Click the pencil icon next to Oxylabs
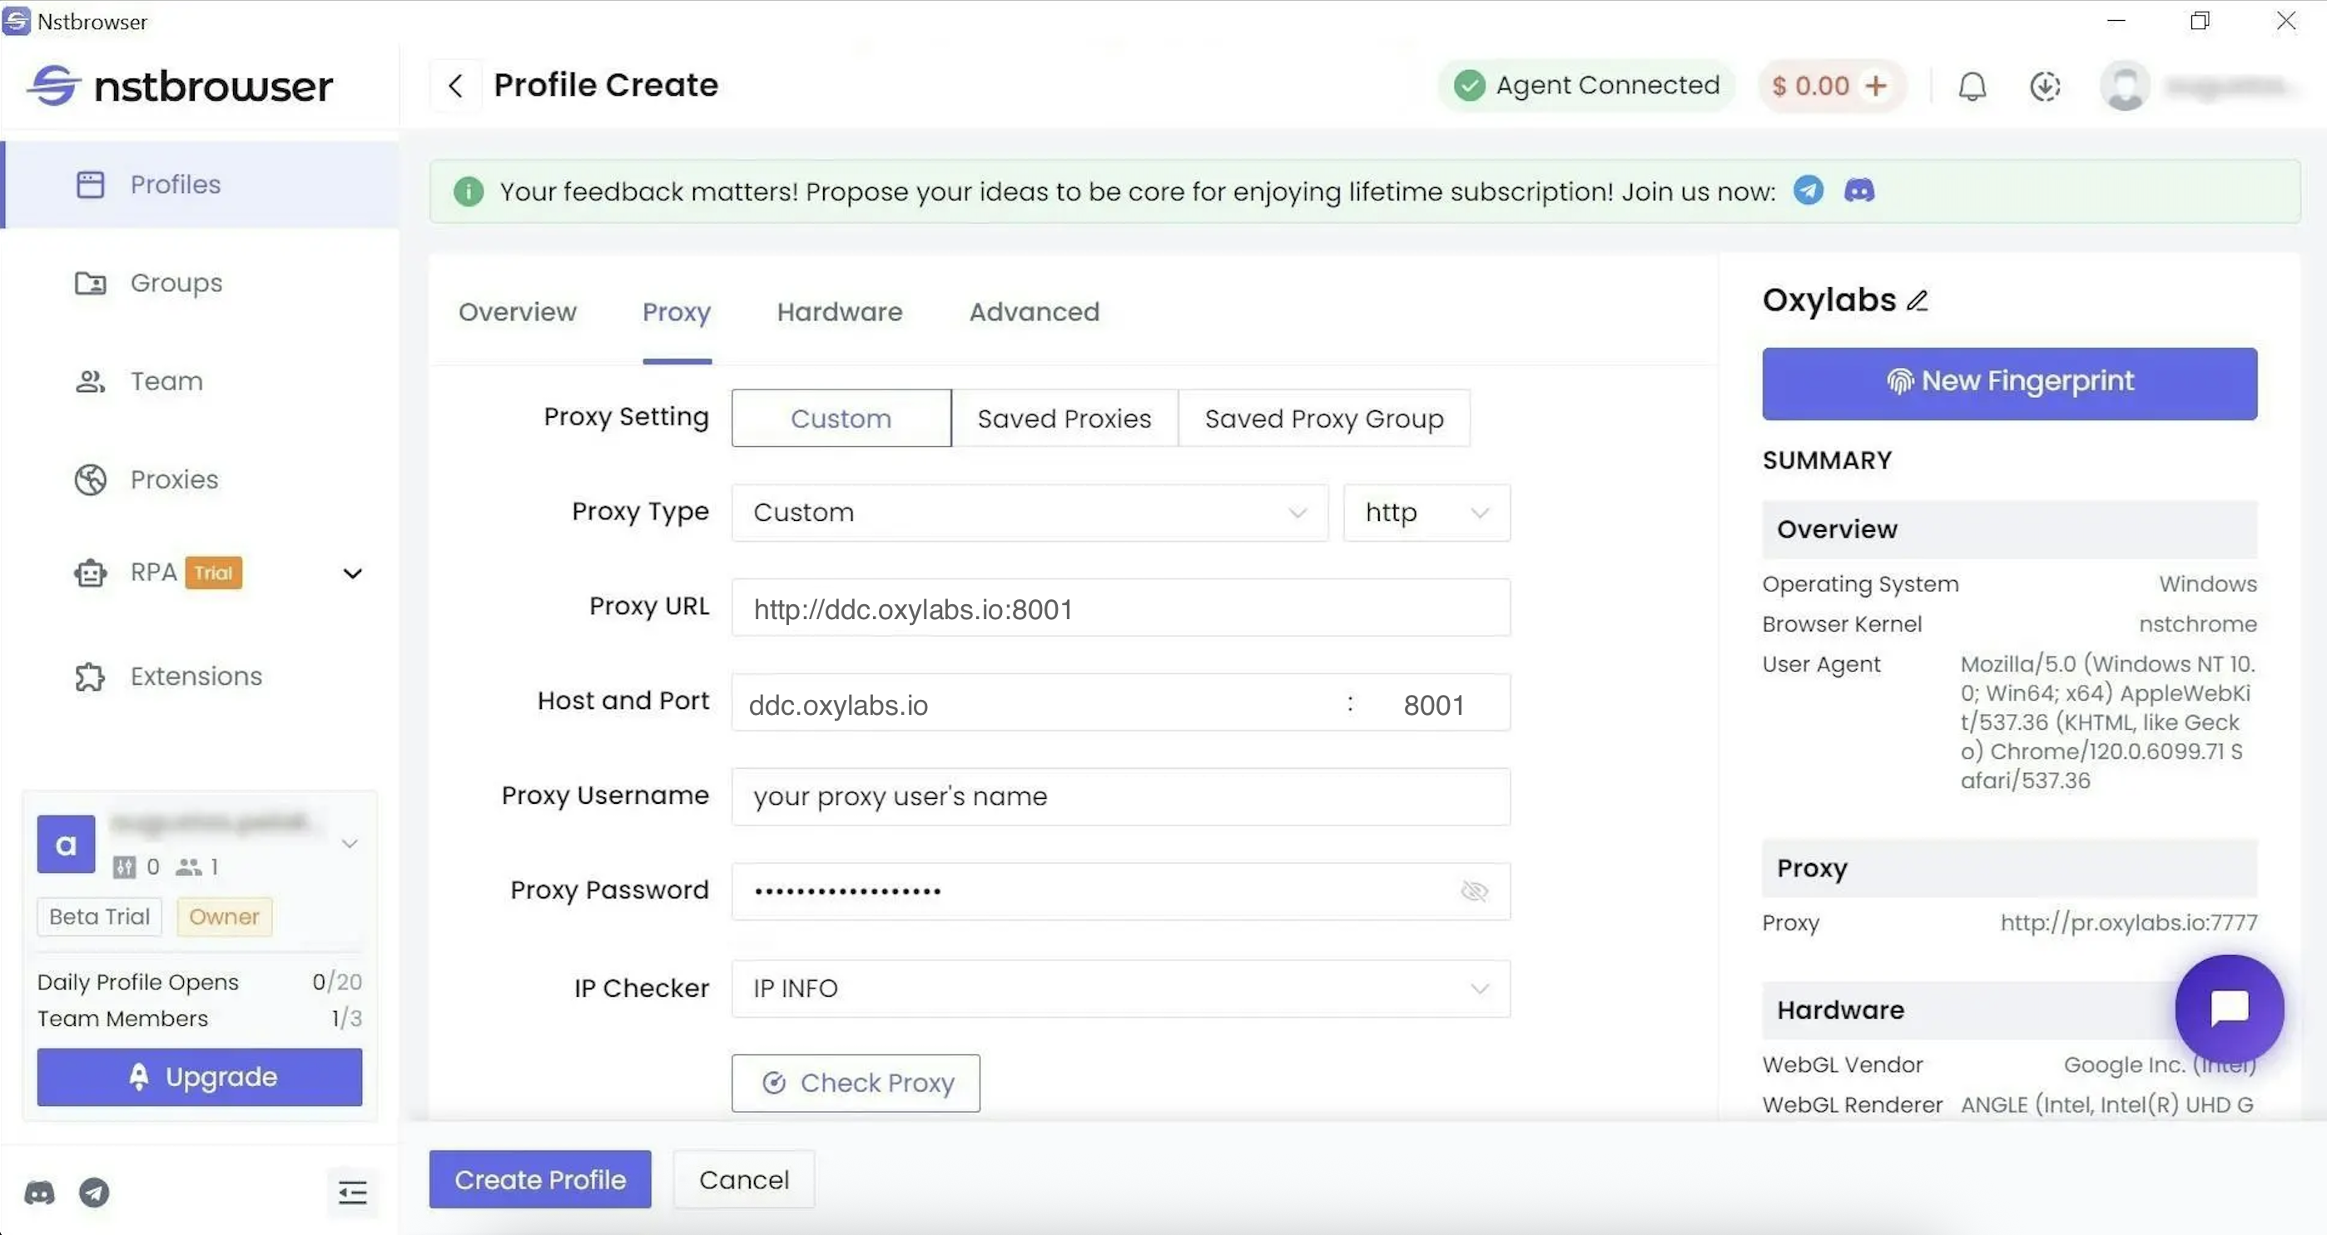The height and width of the screenshot is (1235, 2327). [1917, 301]
